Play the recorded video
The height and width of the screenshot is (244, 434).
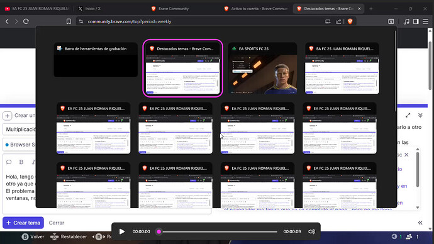pos(122,231)
